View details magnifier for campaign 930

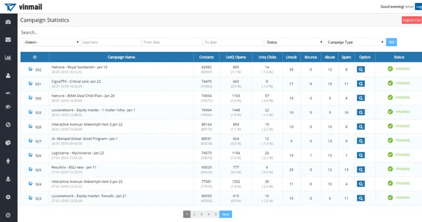pos(361,98)
